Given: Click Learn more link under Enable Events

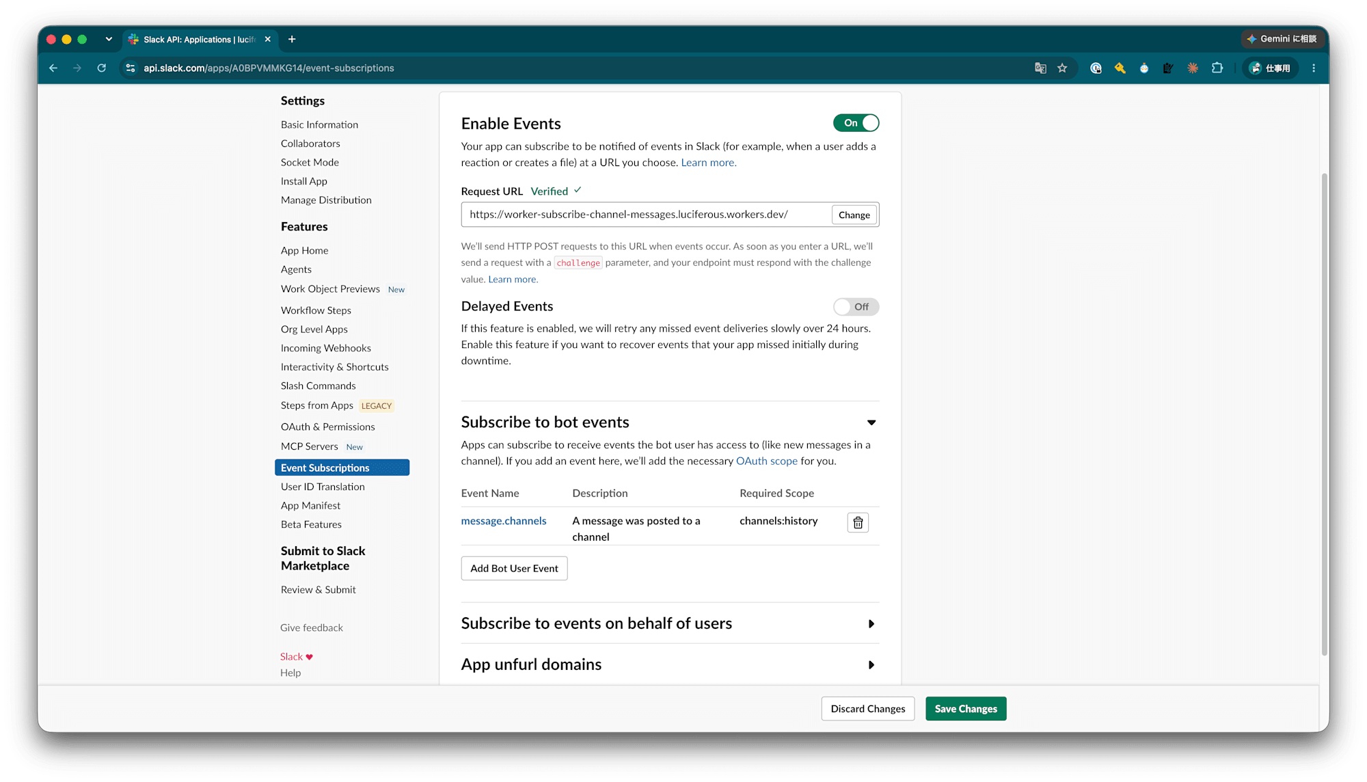Looking at the screenshot, I should [709, 163].
